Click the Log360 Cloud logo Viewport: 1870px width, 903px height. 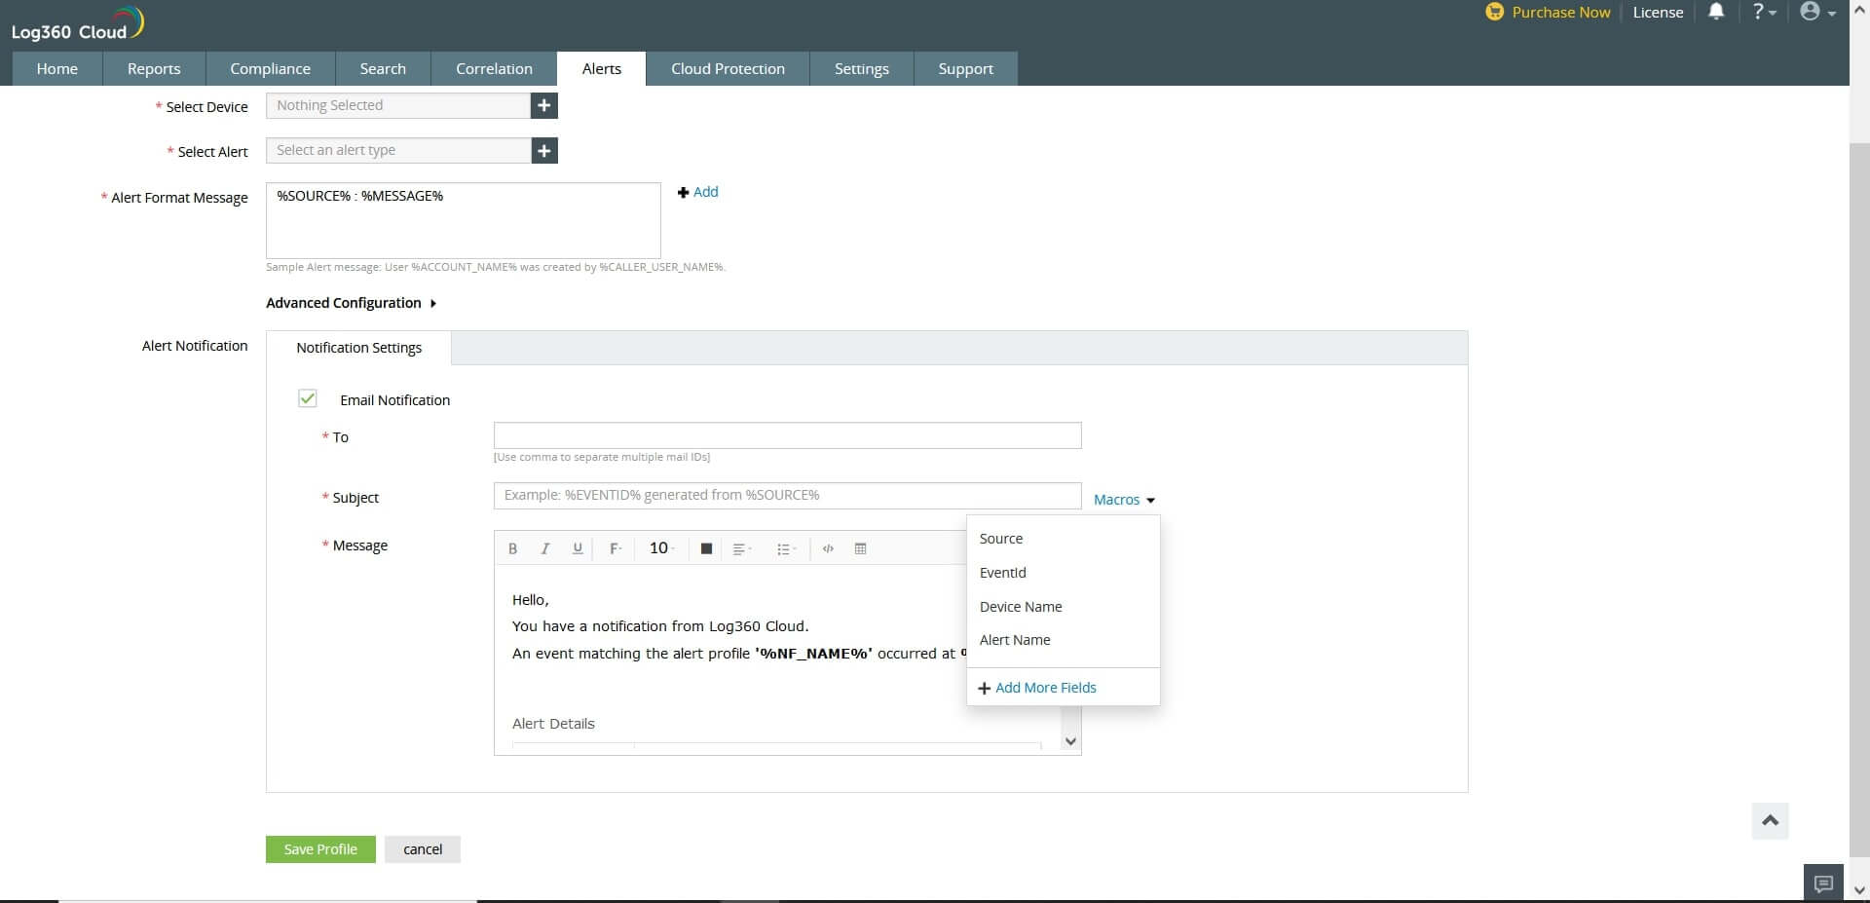(78, 24)
